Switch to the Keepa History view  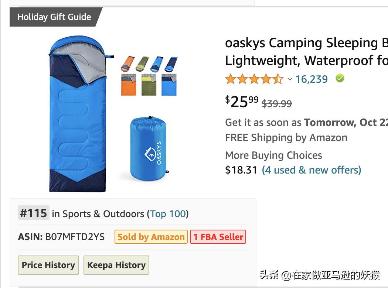pyautogui.click(x=116, y=265)
